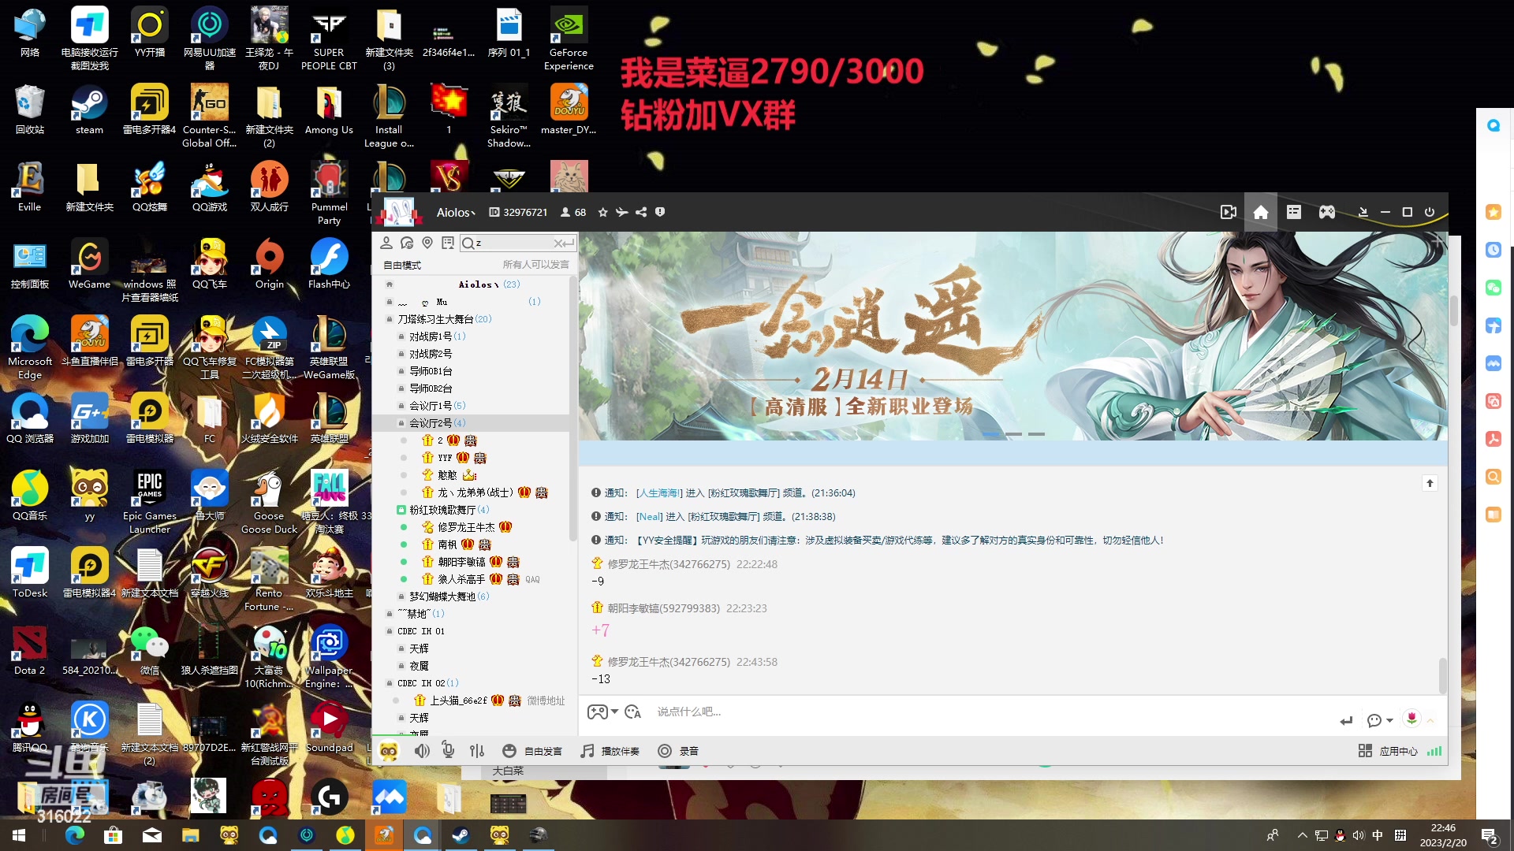Expand the gift panel up-arrow
The image size is (1514, 851).
(1430, 720)
